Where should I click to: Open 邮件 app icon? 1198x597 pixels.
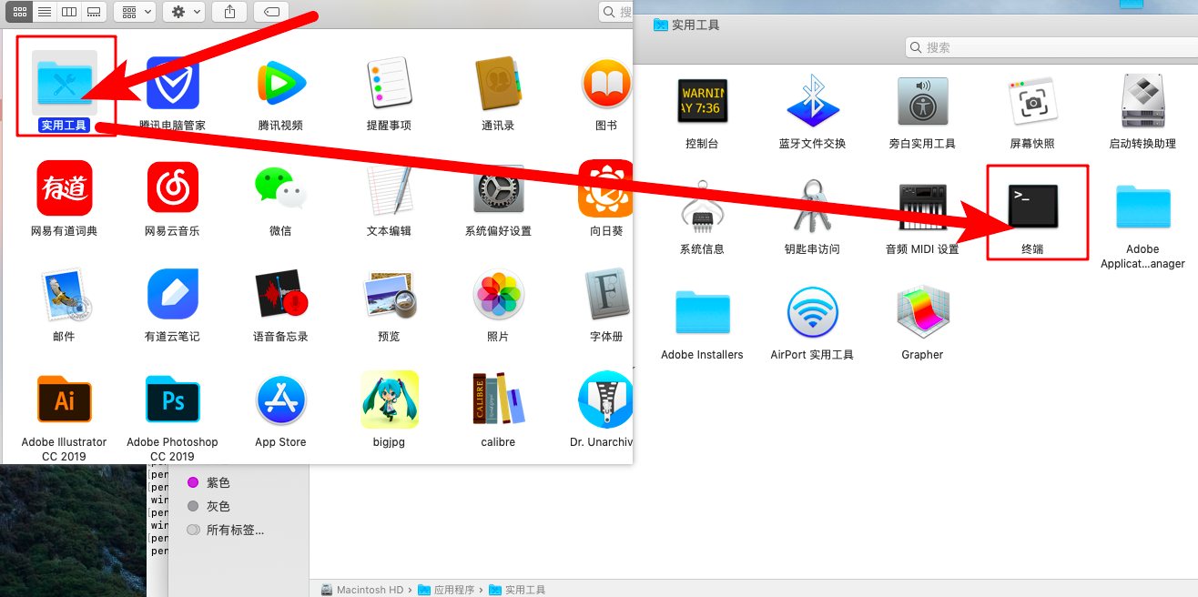64,294
